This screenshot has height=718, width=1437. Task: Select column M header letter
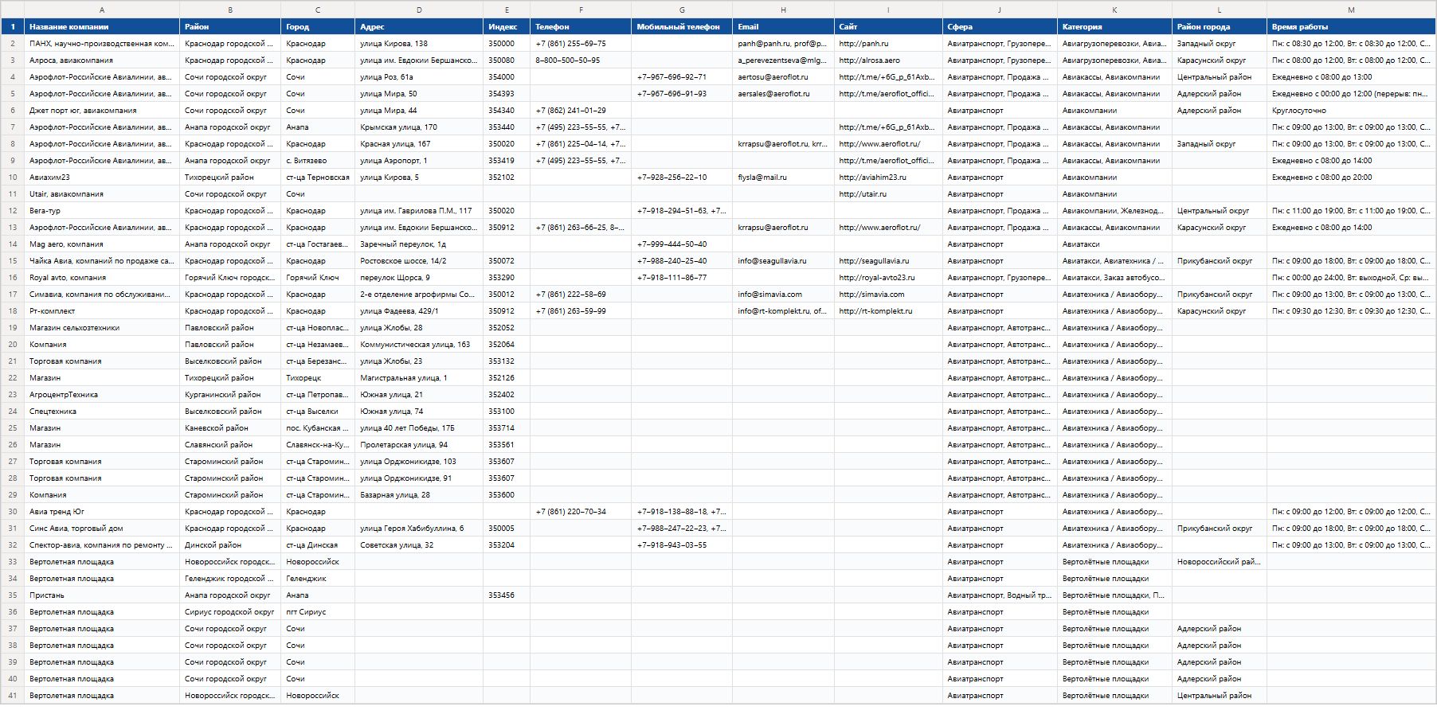[1351, 10]
